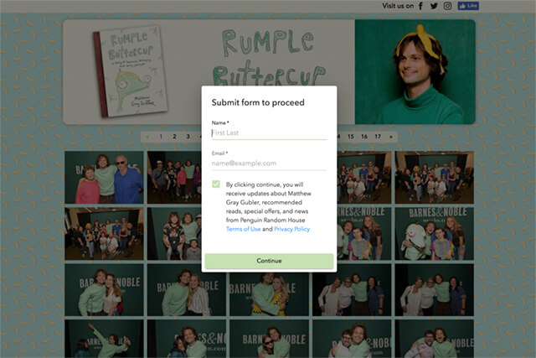Go to previous page arrow in pagination
The width and height of the screenshot is (536, 358).
[x=147, y=136]
